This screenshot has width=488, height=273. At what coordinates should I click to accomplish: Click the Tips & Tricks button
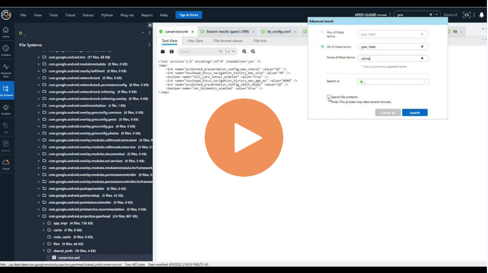coord(189,15)
